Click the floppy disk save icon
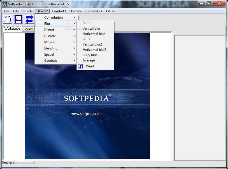The height and width of the screenshot is (169, 228). [x=18, y=19]
